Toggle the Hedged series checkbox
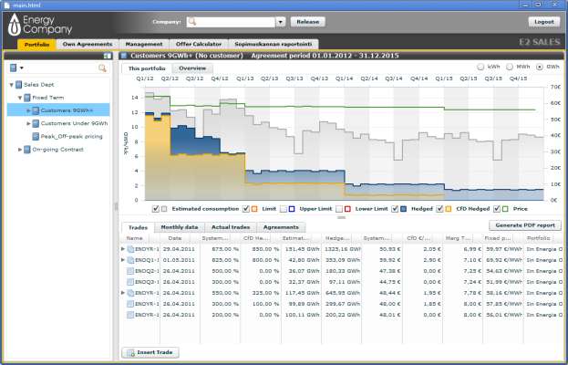 coord(395,209)
